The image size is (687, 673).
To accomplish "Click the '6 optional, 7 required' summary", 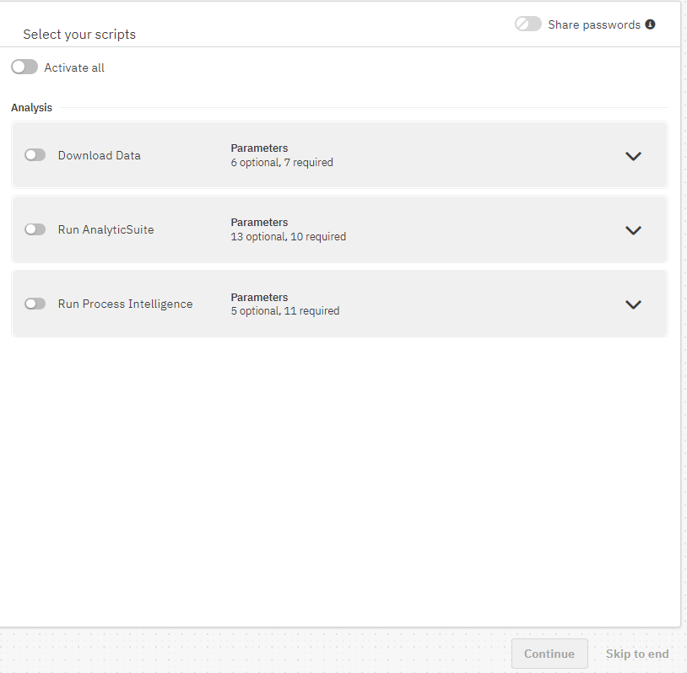I will pyautogui.click(x=282, y=163).
